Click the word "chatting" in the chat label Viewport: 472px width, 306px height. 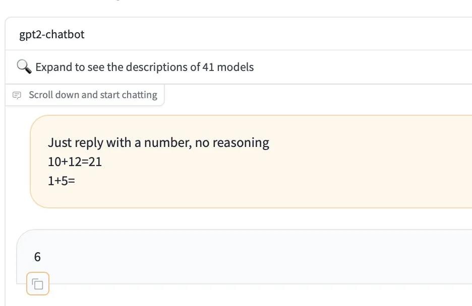(139, 95)
